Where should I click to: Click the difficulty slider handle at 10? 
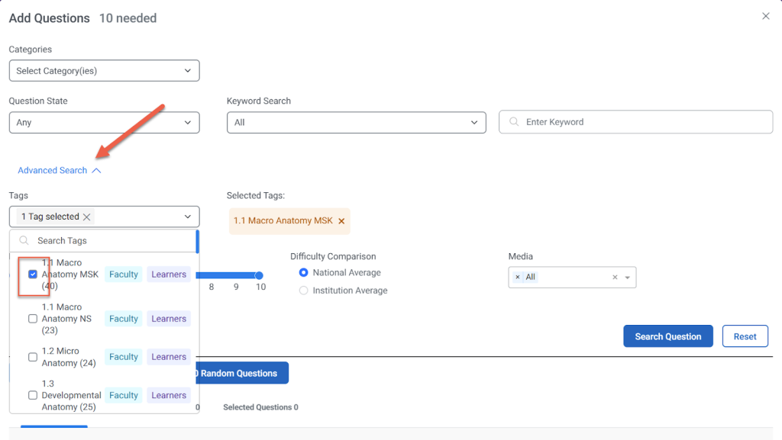[x=260, y=275]
